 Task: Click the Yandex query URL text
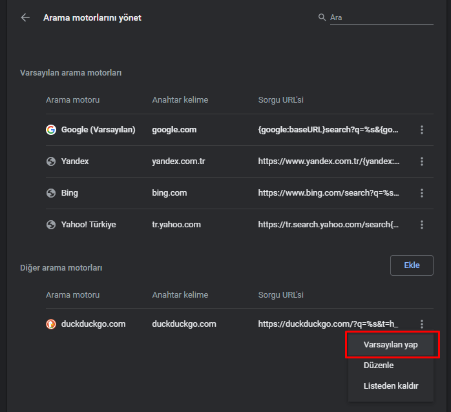[328, 161]
